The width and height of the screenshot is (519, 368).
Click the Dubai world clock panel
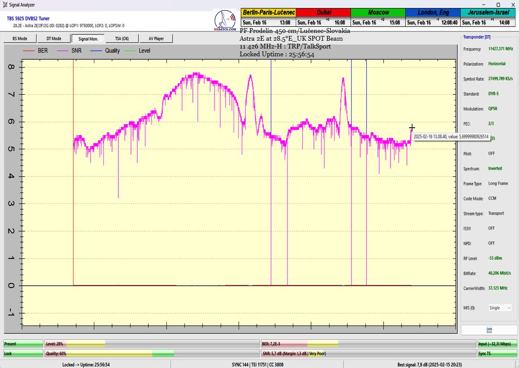click(323, 18)
